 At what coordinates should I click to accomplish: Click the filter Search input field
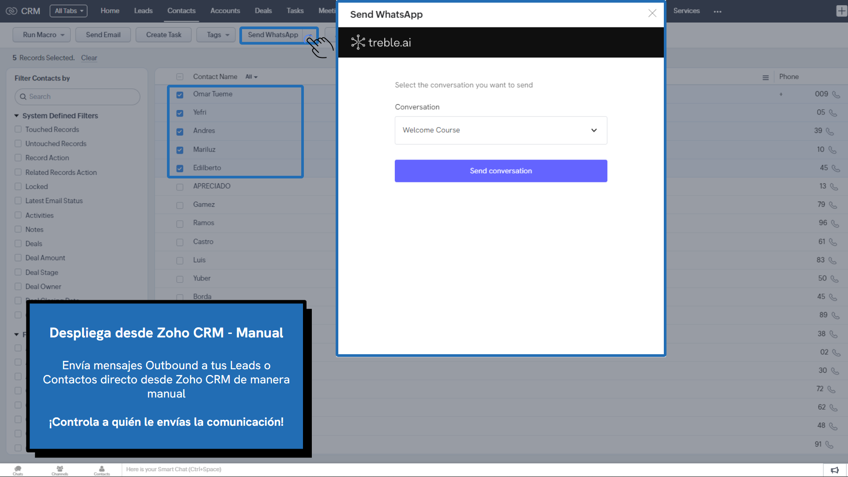click(x=78, y=97)
